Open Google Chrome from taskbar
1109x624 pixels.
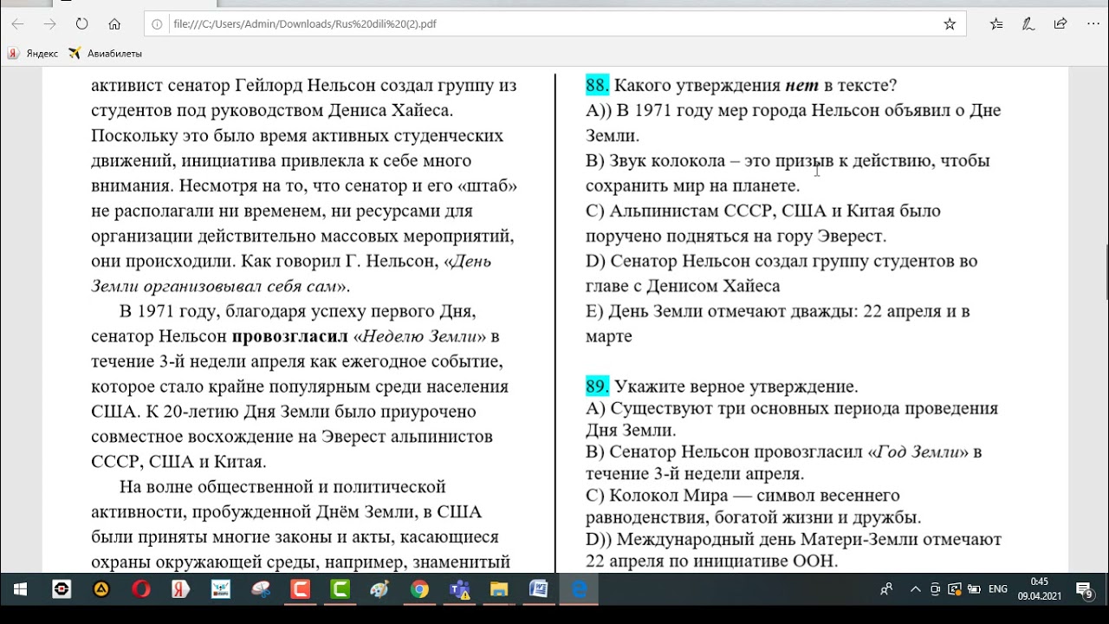tap(419, 589)
